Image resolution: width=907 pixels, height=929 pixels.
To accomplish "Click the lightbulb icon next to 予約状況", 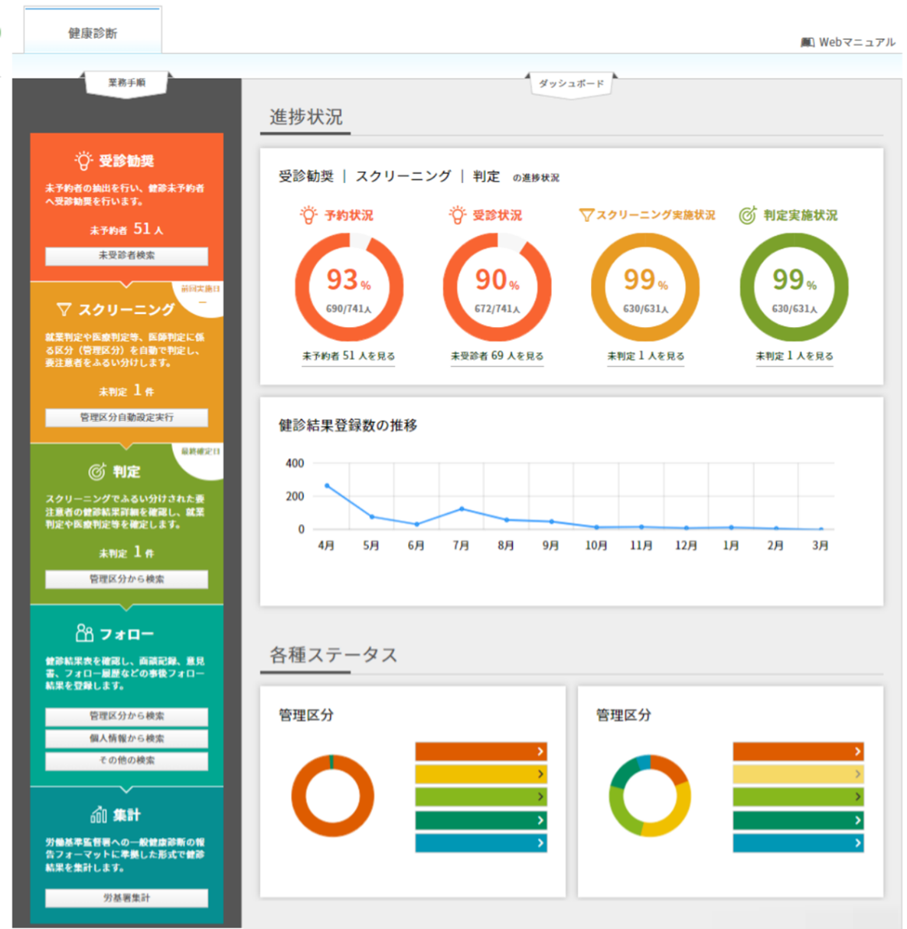I will pos(308,214).
